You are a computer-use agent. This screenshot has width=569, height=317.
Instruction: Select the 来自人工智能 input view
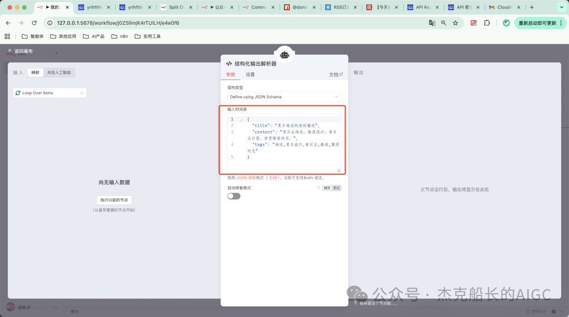[59, 73]
